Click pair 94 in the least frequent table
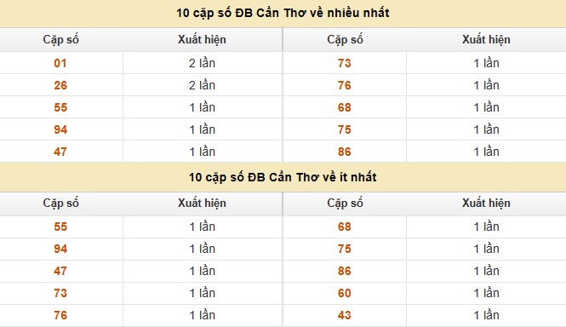The width and height of the screenshot is (566, 327). coord(60,249)
